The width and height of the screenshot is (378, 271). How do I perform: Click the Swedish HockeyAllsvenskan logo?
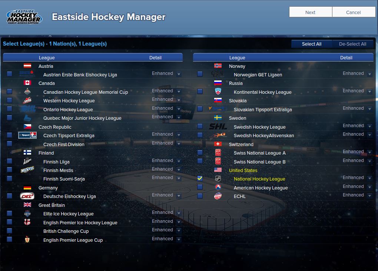[x=218, y=135]
